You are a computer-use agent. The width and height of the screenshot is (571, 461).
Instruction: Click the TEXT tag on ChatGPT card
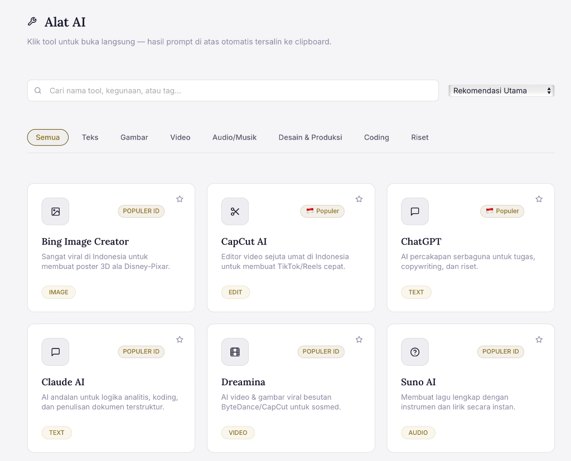coord(416,292)
